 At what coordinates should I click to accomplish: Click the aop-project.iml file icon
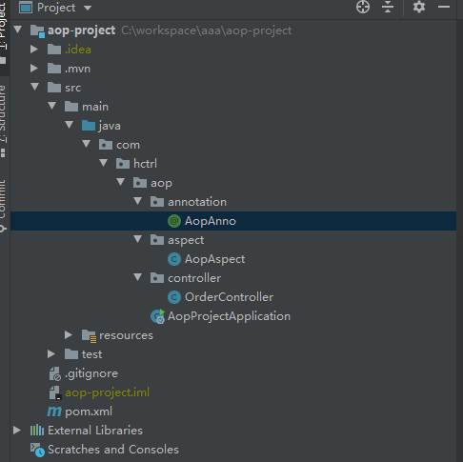point(55,392)
